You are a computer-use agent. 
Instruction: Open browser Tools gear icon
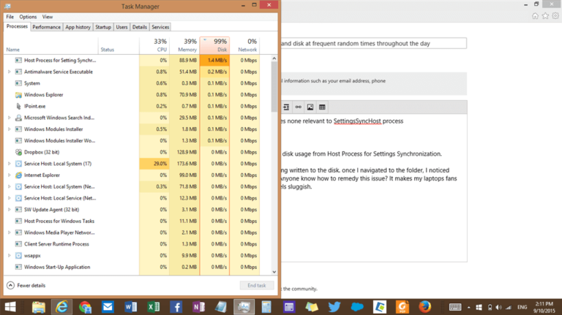[x=555, y=16]
